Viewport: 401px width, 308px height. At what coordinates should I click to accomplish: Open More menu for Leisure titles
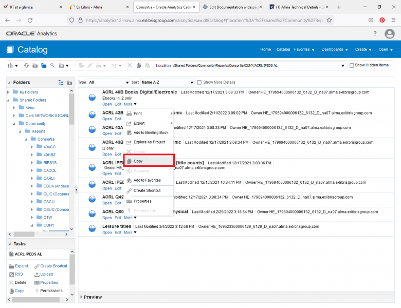point(130,233)
